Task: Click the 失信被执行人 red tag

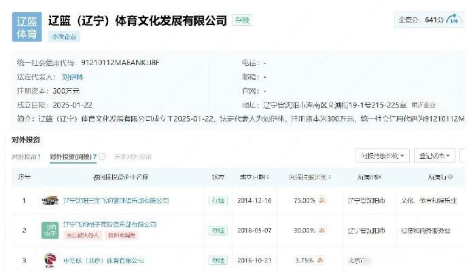Action: tap(82, 235)
